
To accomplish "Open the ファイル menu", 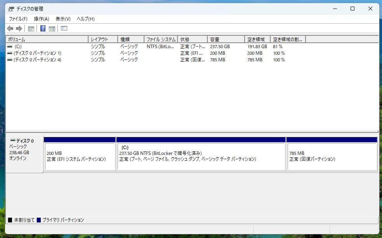I will click(x=17, y=19).
